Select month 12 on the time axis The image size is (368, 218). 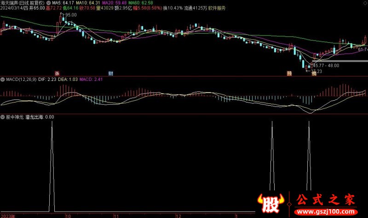click(178, 215)
